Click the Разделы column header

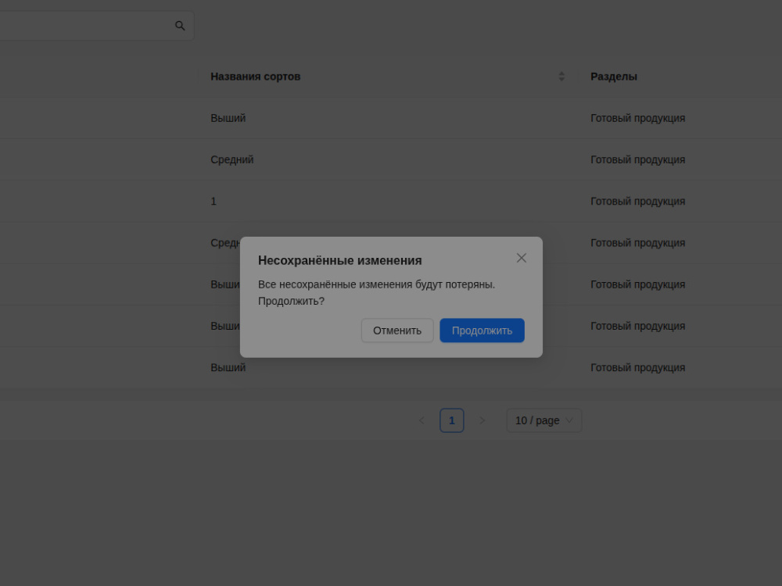[680, 77]
